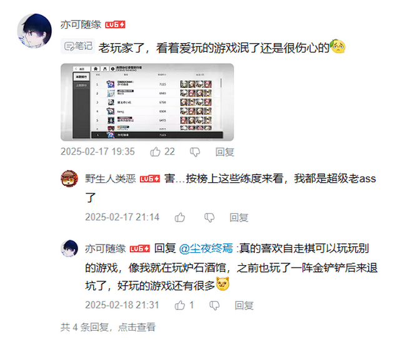Open 亦可随缘 username at top
Image resolution: width=400 pixels, height=340 pixels.
[81, 25]
